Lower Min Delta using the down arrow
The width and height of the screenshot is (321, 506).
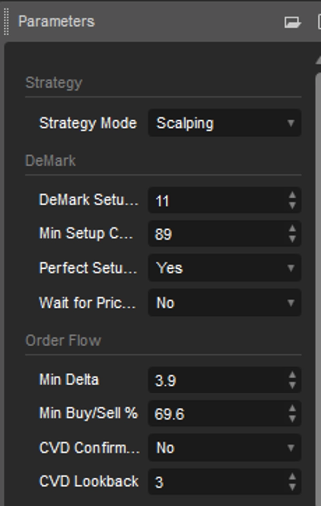(x=292, y=385)
